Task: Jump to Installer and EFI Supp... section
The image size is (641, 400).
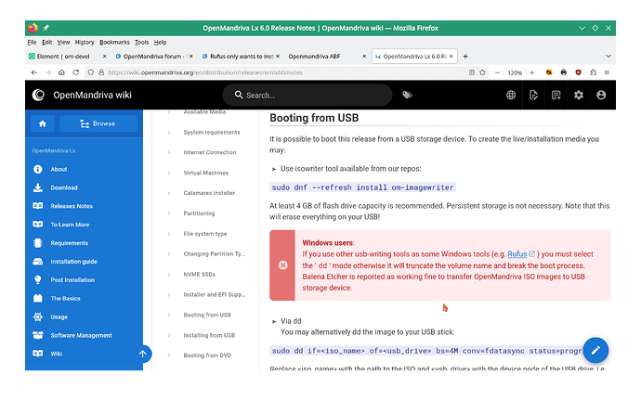Action: pyautogui.click(x=215, y=294)
